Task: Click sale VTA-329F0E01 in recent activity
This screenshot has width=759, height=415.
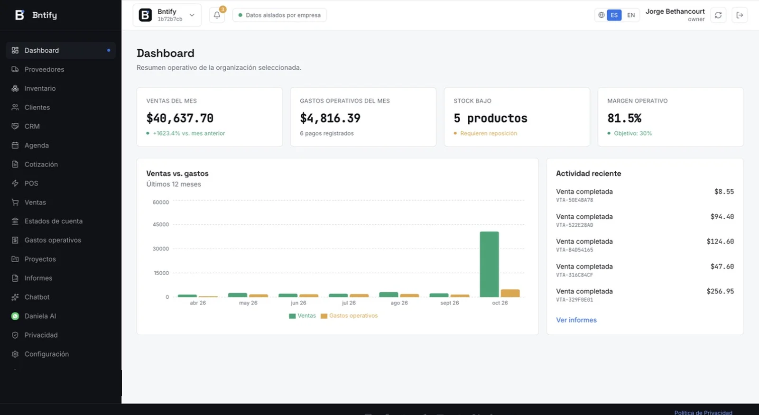Action: pyautogui.click(x=645, y=295)
